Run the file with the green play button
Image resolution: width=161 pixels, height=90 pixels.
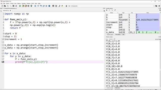(x=20, y=6)
